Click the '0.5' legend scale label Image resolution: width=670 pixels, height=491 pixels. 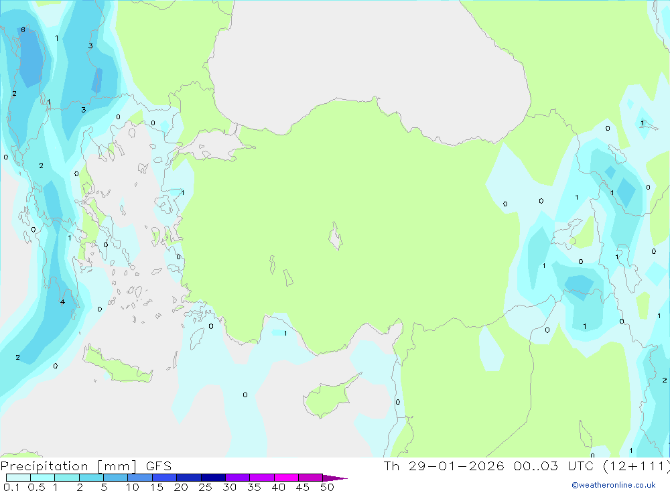[x=36, y=487]
